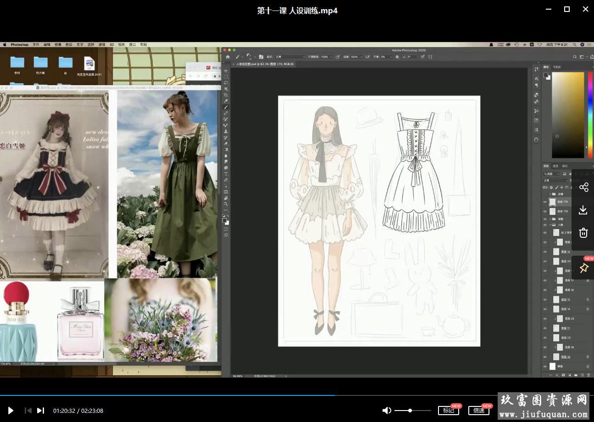Click the download icon on video overlay
The width and height of the screenshot is (594, 422).
click(583, 210)
